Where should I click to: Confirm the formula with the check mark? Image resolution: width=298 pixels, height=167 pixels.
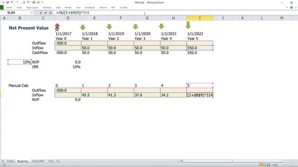[46, 13]
